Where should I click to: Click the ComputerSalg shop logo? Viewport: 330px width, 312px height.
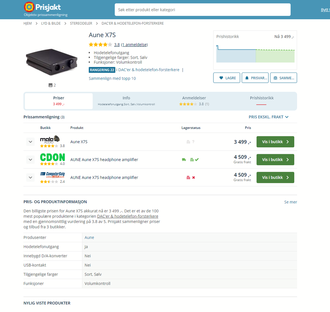coord(52,175)
